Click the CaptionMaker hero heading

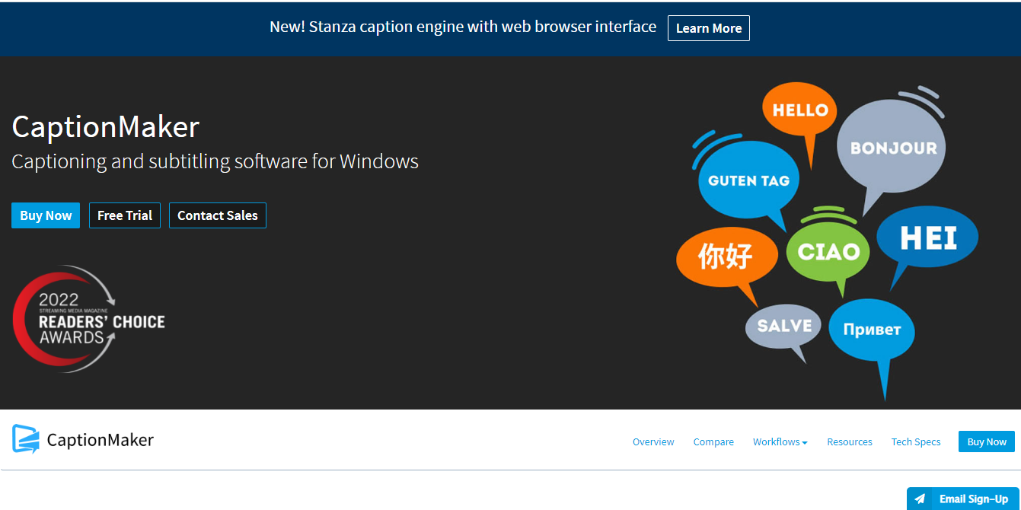click(x=105, y=126)
